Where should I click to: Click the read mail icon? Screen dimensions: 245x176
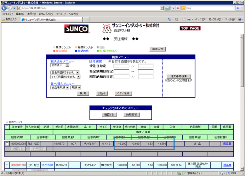click(x=184, y=19)
